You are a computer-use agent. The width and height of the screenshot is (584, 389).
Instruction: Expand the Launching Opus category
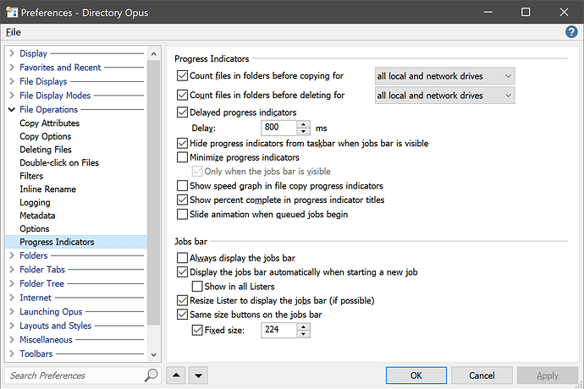(x=12, y=311)
